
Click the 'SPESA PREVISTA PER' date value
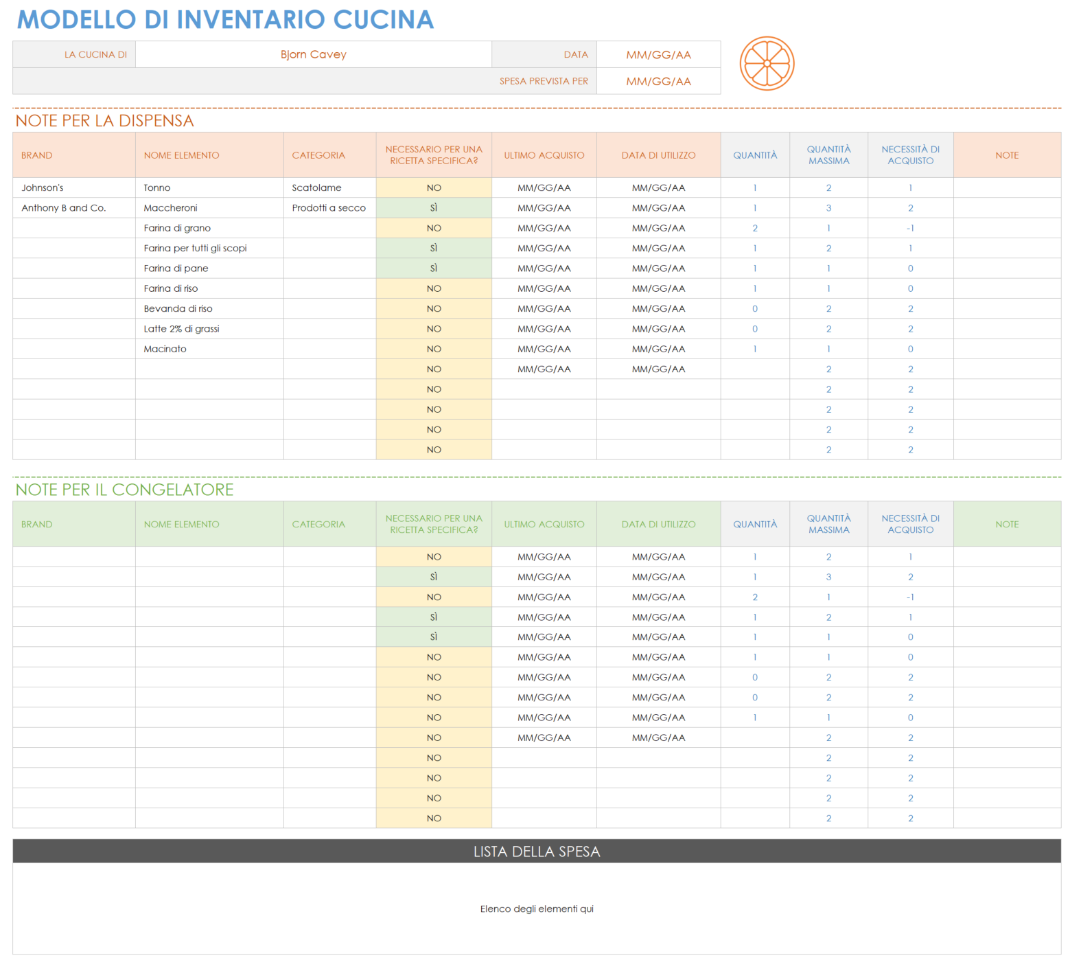tap(658, 81)
